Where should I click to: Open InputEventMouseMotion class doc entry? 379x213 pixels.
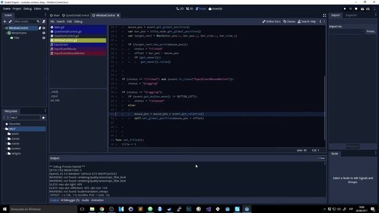[x=78, y=53]
